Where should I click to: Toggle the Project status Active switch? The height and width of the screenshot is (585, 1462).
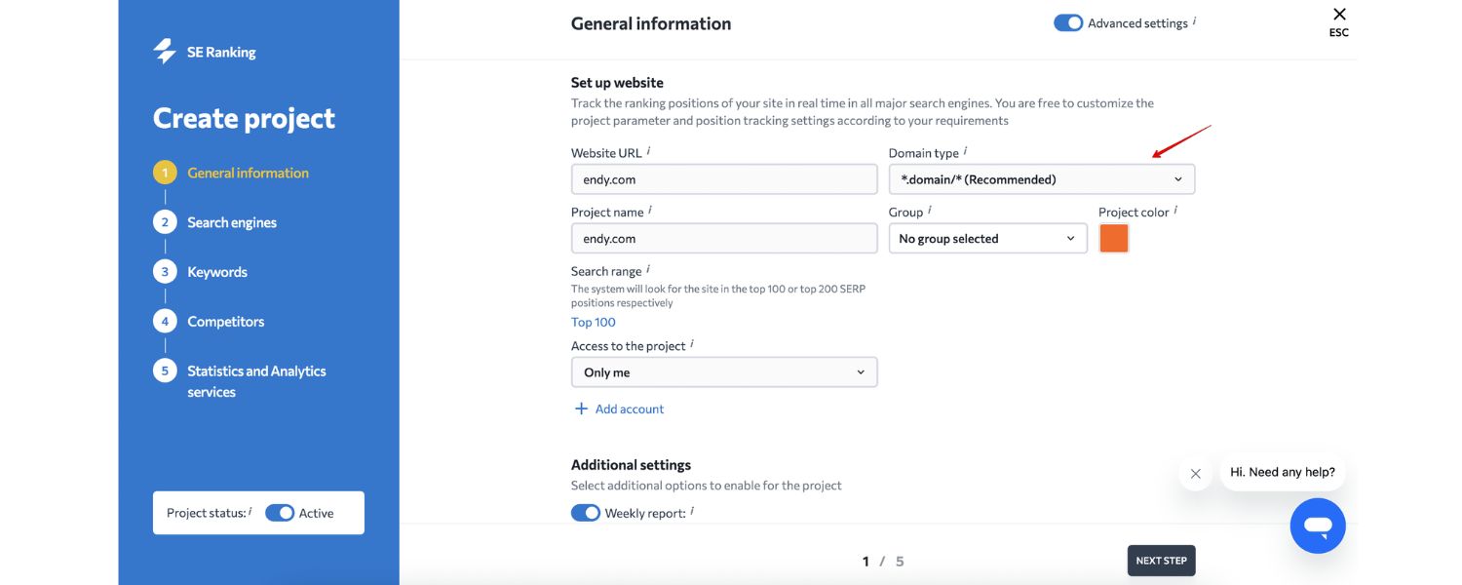280,513
